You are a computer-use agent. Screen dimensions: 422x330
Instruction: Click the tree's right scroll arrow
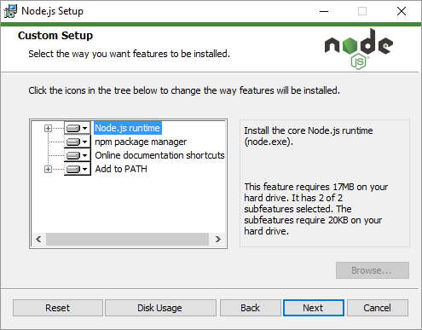click(218, 240)
